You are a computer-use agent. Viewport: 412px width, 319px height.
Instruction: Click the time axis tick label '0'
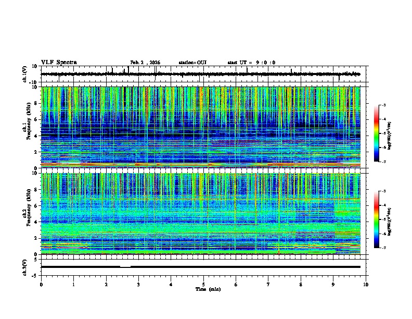click(41, 285)
